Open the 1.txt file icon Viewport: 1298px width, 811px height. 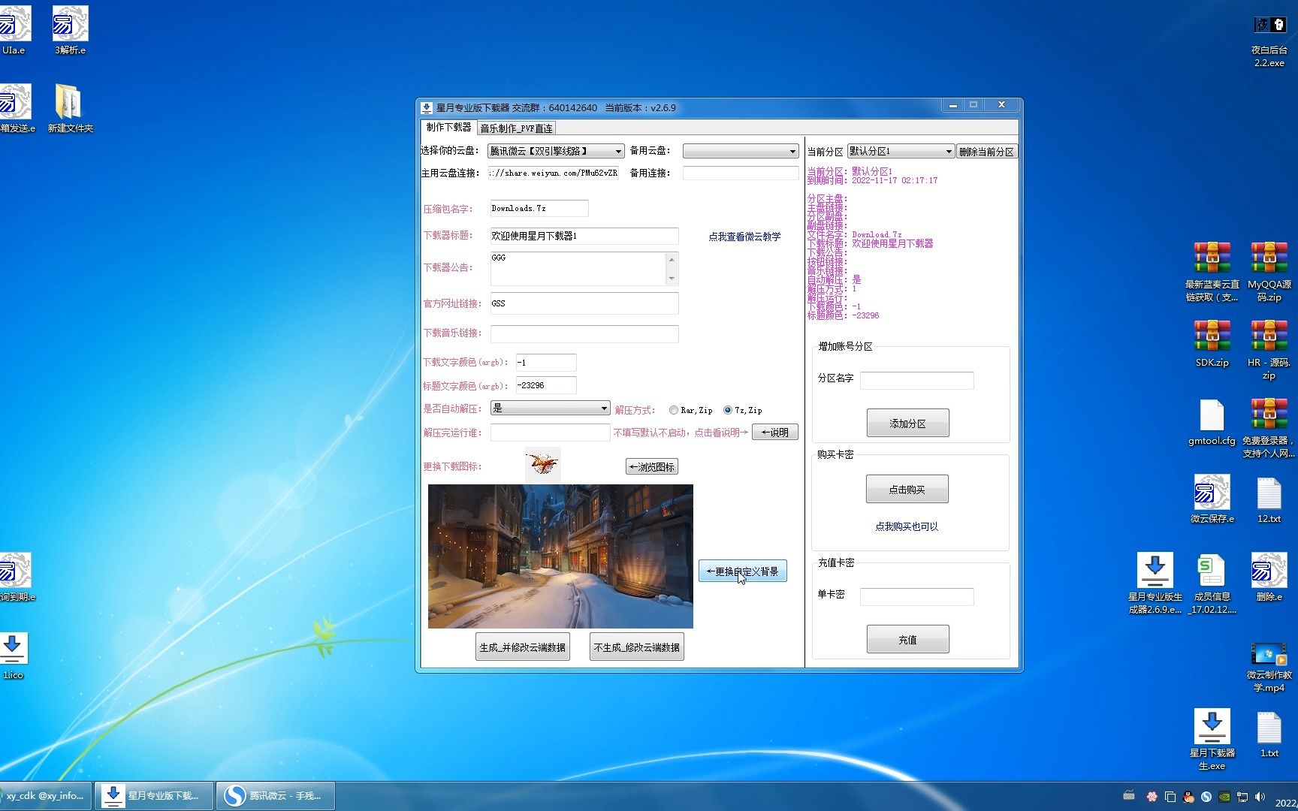(1269, 734)
